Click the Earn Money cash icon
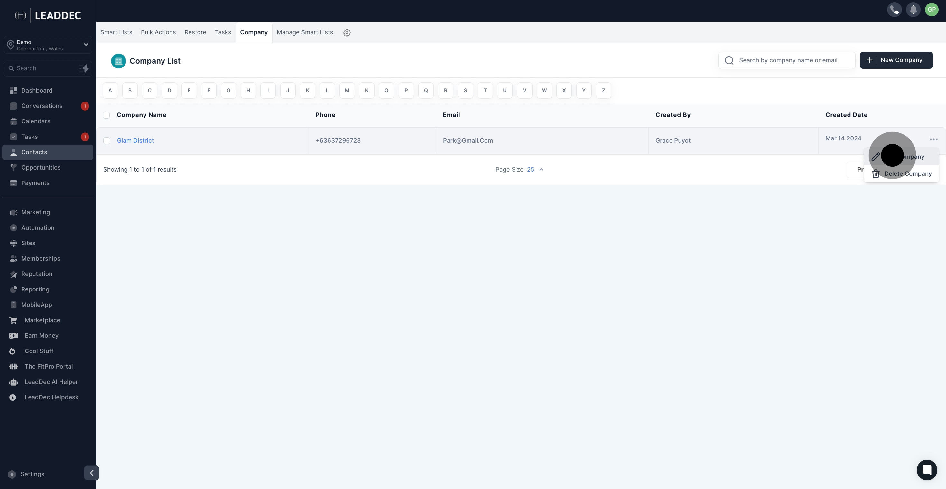The image size is (946, 489). [x=13, y=336]
